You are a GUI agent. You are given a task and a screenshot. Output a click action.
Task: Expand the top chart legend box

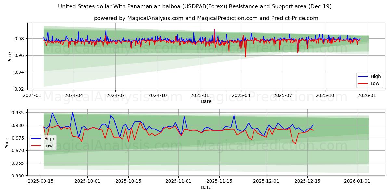pos(370,80)
